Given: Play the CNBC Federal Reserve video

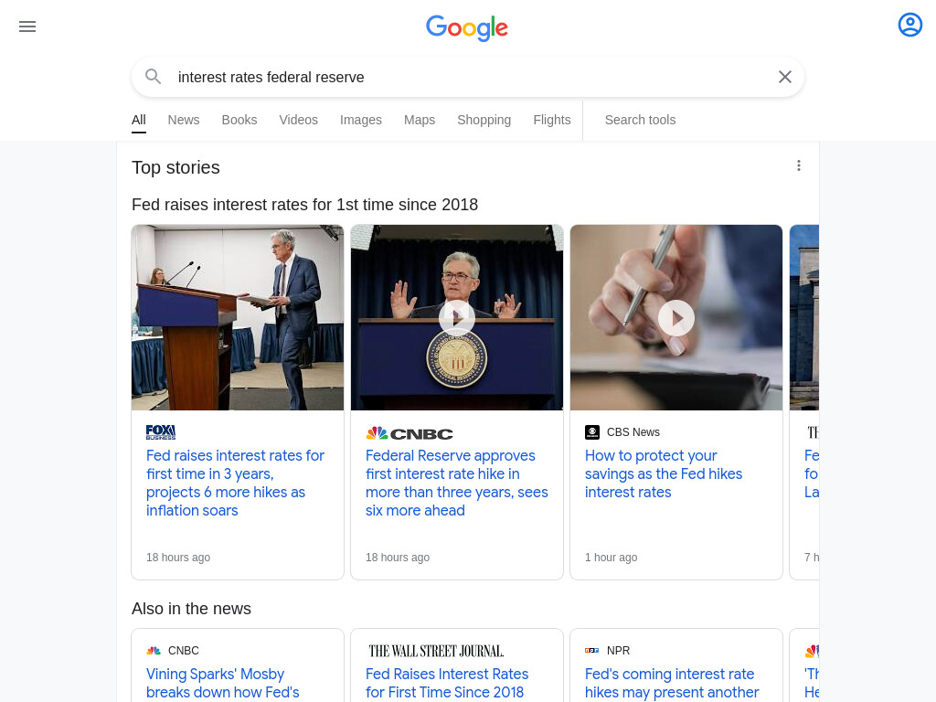Looking at the screenshot, I should pyautogui.click(x=457, y=317).
